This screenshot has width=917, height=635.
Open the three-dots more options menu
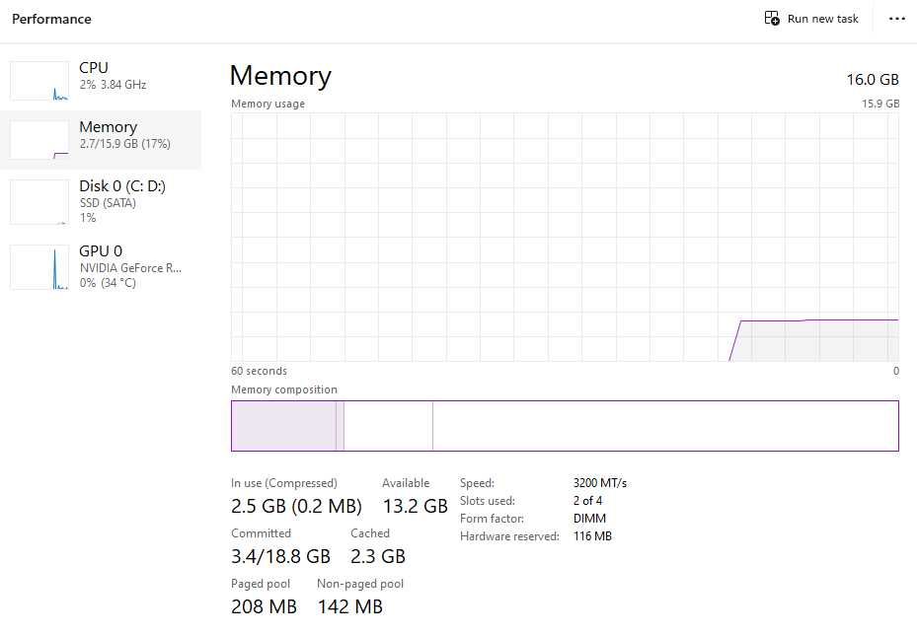[896, 19]
